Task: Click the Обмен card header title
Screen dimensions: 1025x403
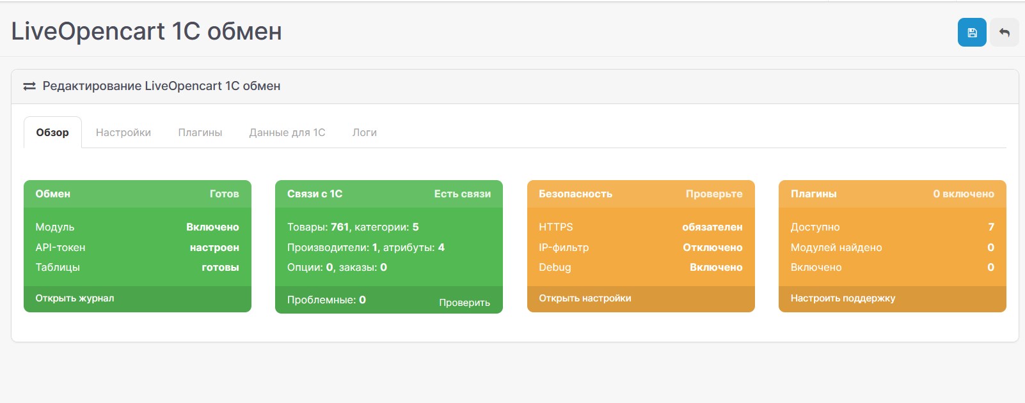Action: 53,194
